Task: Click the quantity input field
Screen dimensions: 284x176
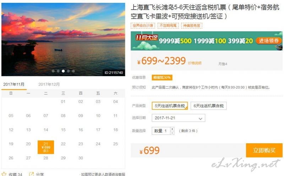Action: click(161, 131)
